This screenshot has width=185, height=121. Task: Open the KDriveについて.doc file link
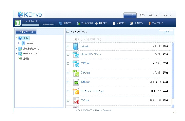[x=91, y=54]
